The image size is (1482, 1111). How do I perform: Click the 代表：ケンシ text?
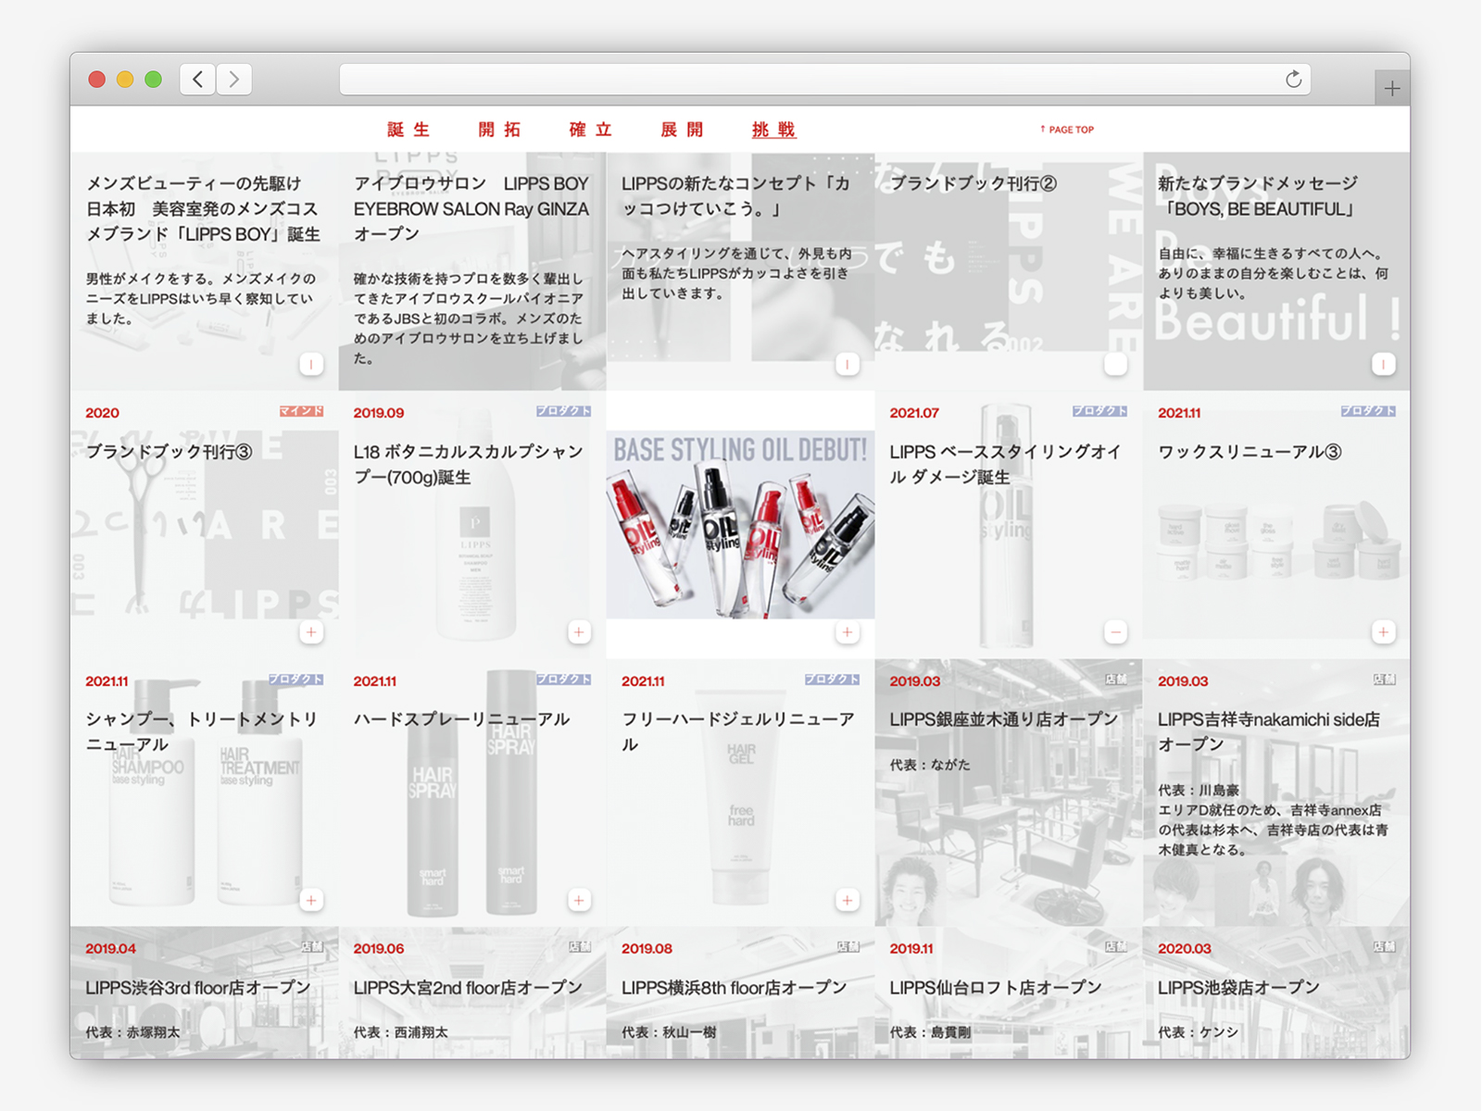point(1198,1032)
